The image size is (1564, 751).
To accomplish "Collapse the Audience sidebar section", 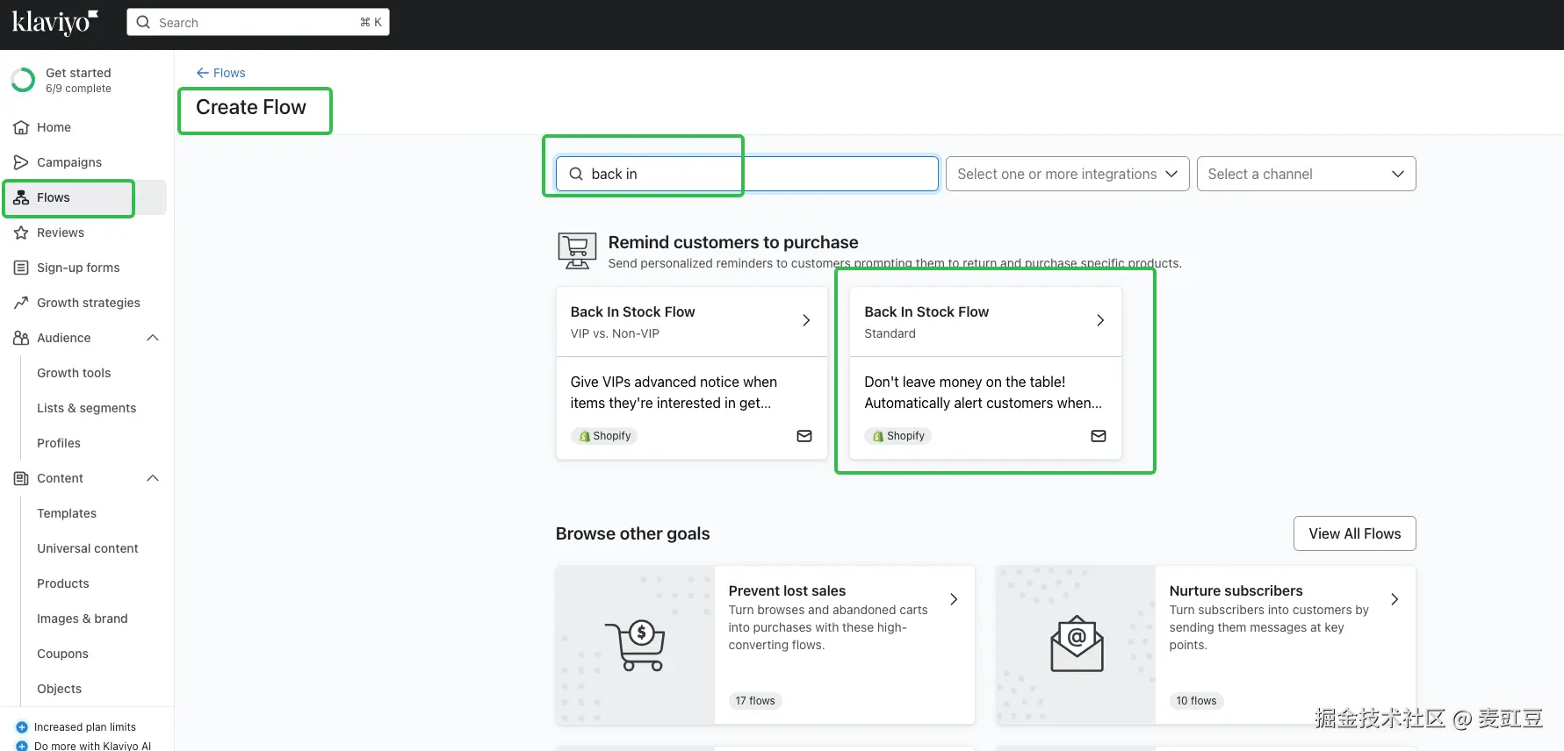I will [x=153, y=339].
